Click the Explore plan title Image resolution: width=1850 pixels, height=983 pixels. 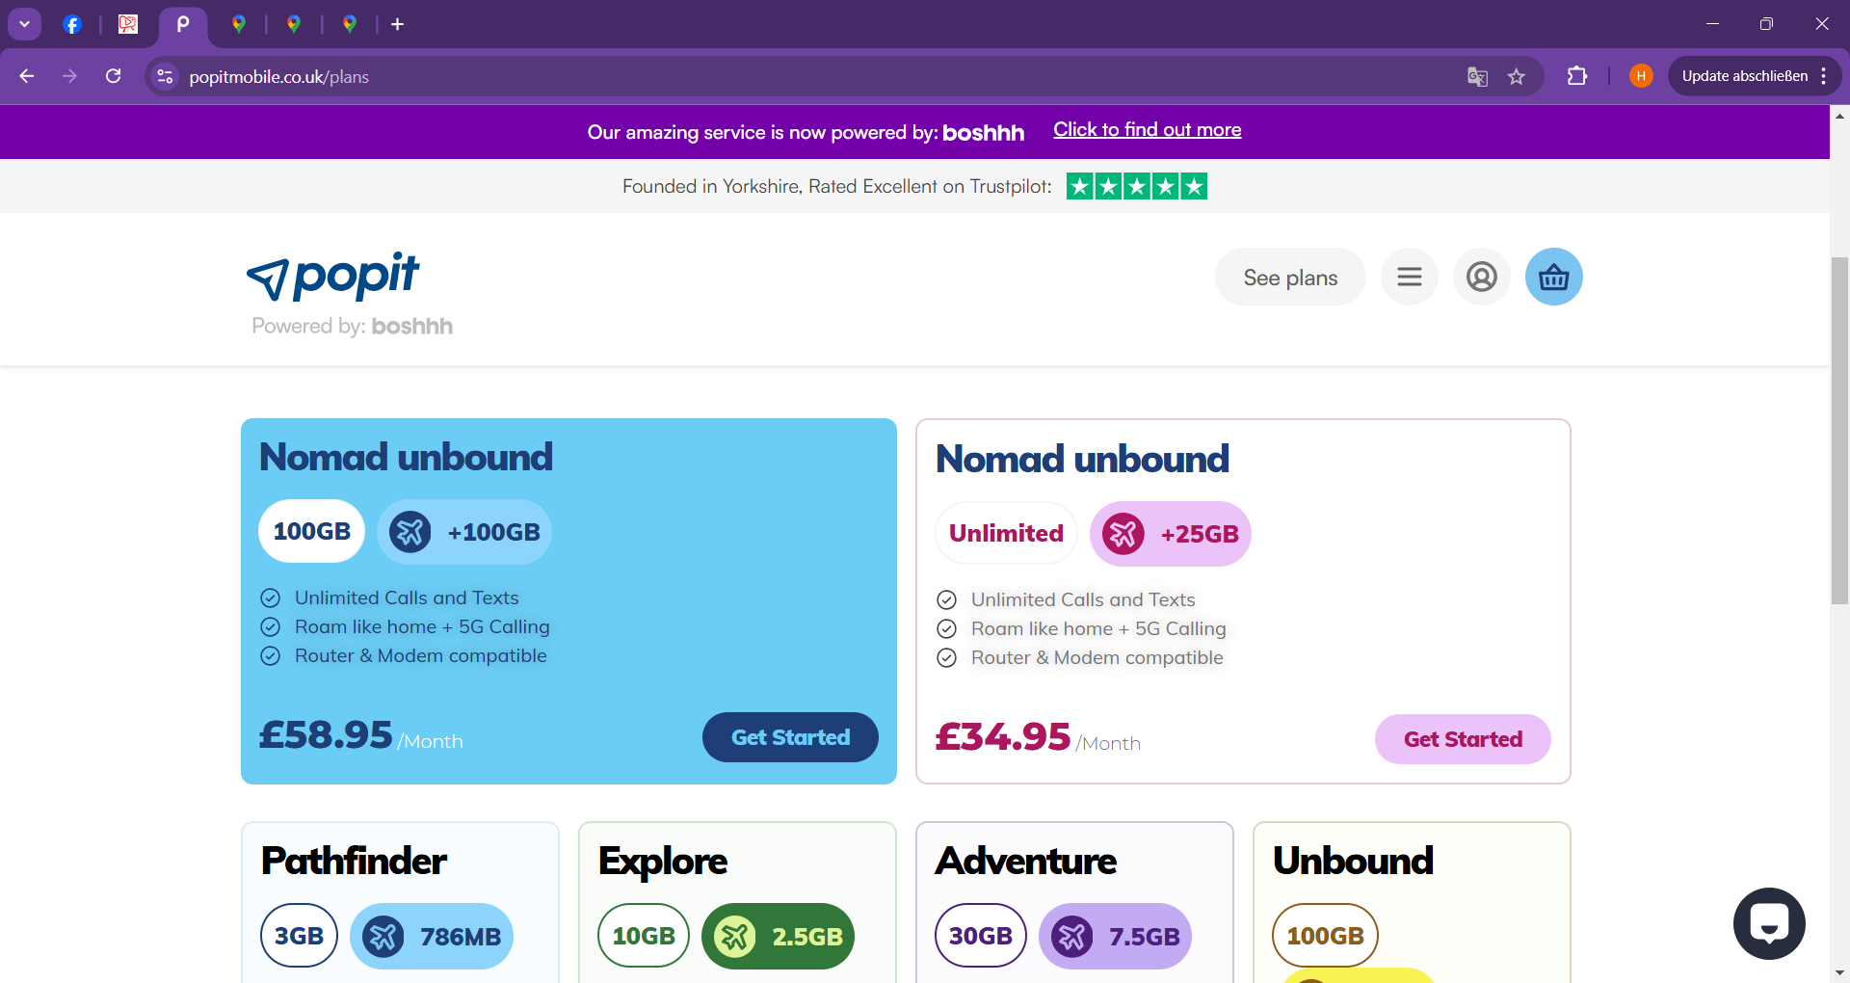663,862
